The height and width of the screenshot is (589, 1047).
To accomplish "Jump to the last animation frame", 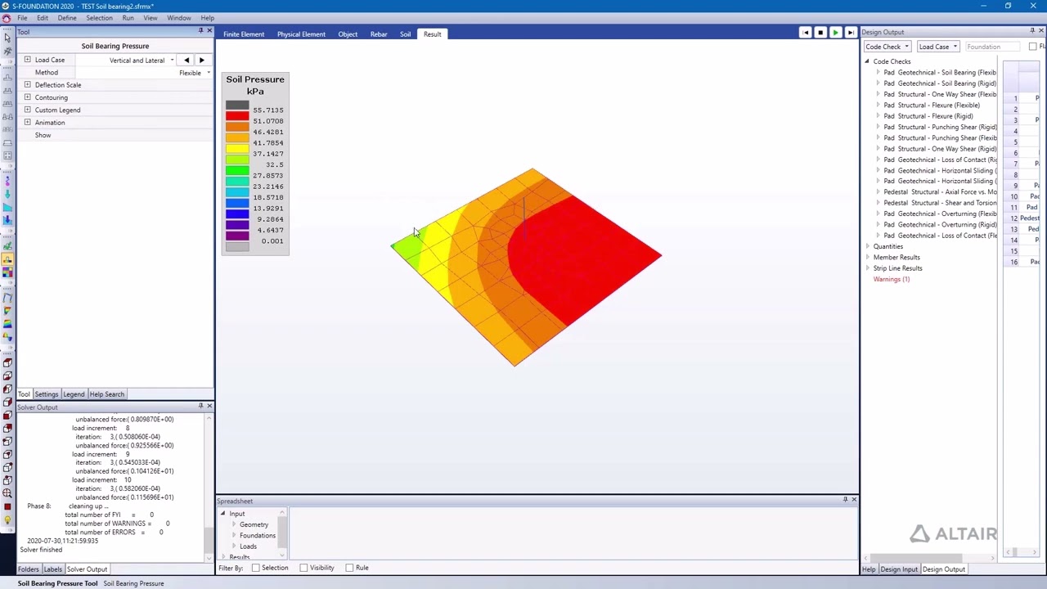I will (x=851, y=33).
